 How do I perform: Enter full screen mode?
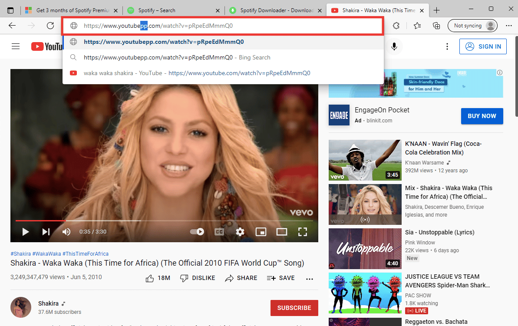(303, 232)
